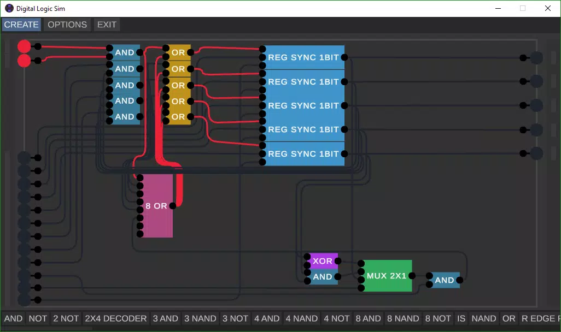561x332 pixels.
Task: Select the MUX 2X1 chip
Action: (387, 276)
